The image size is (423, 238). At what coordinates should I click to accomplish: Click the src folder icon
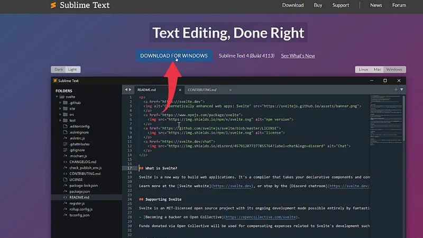66,114
